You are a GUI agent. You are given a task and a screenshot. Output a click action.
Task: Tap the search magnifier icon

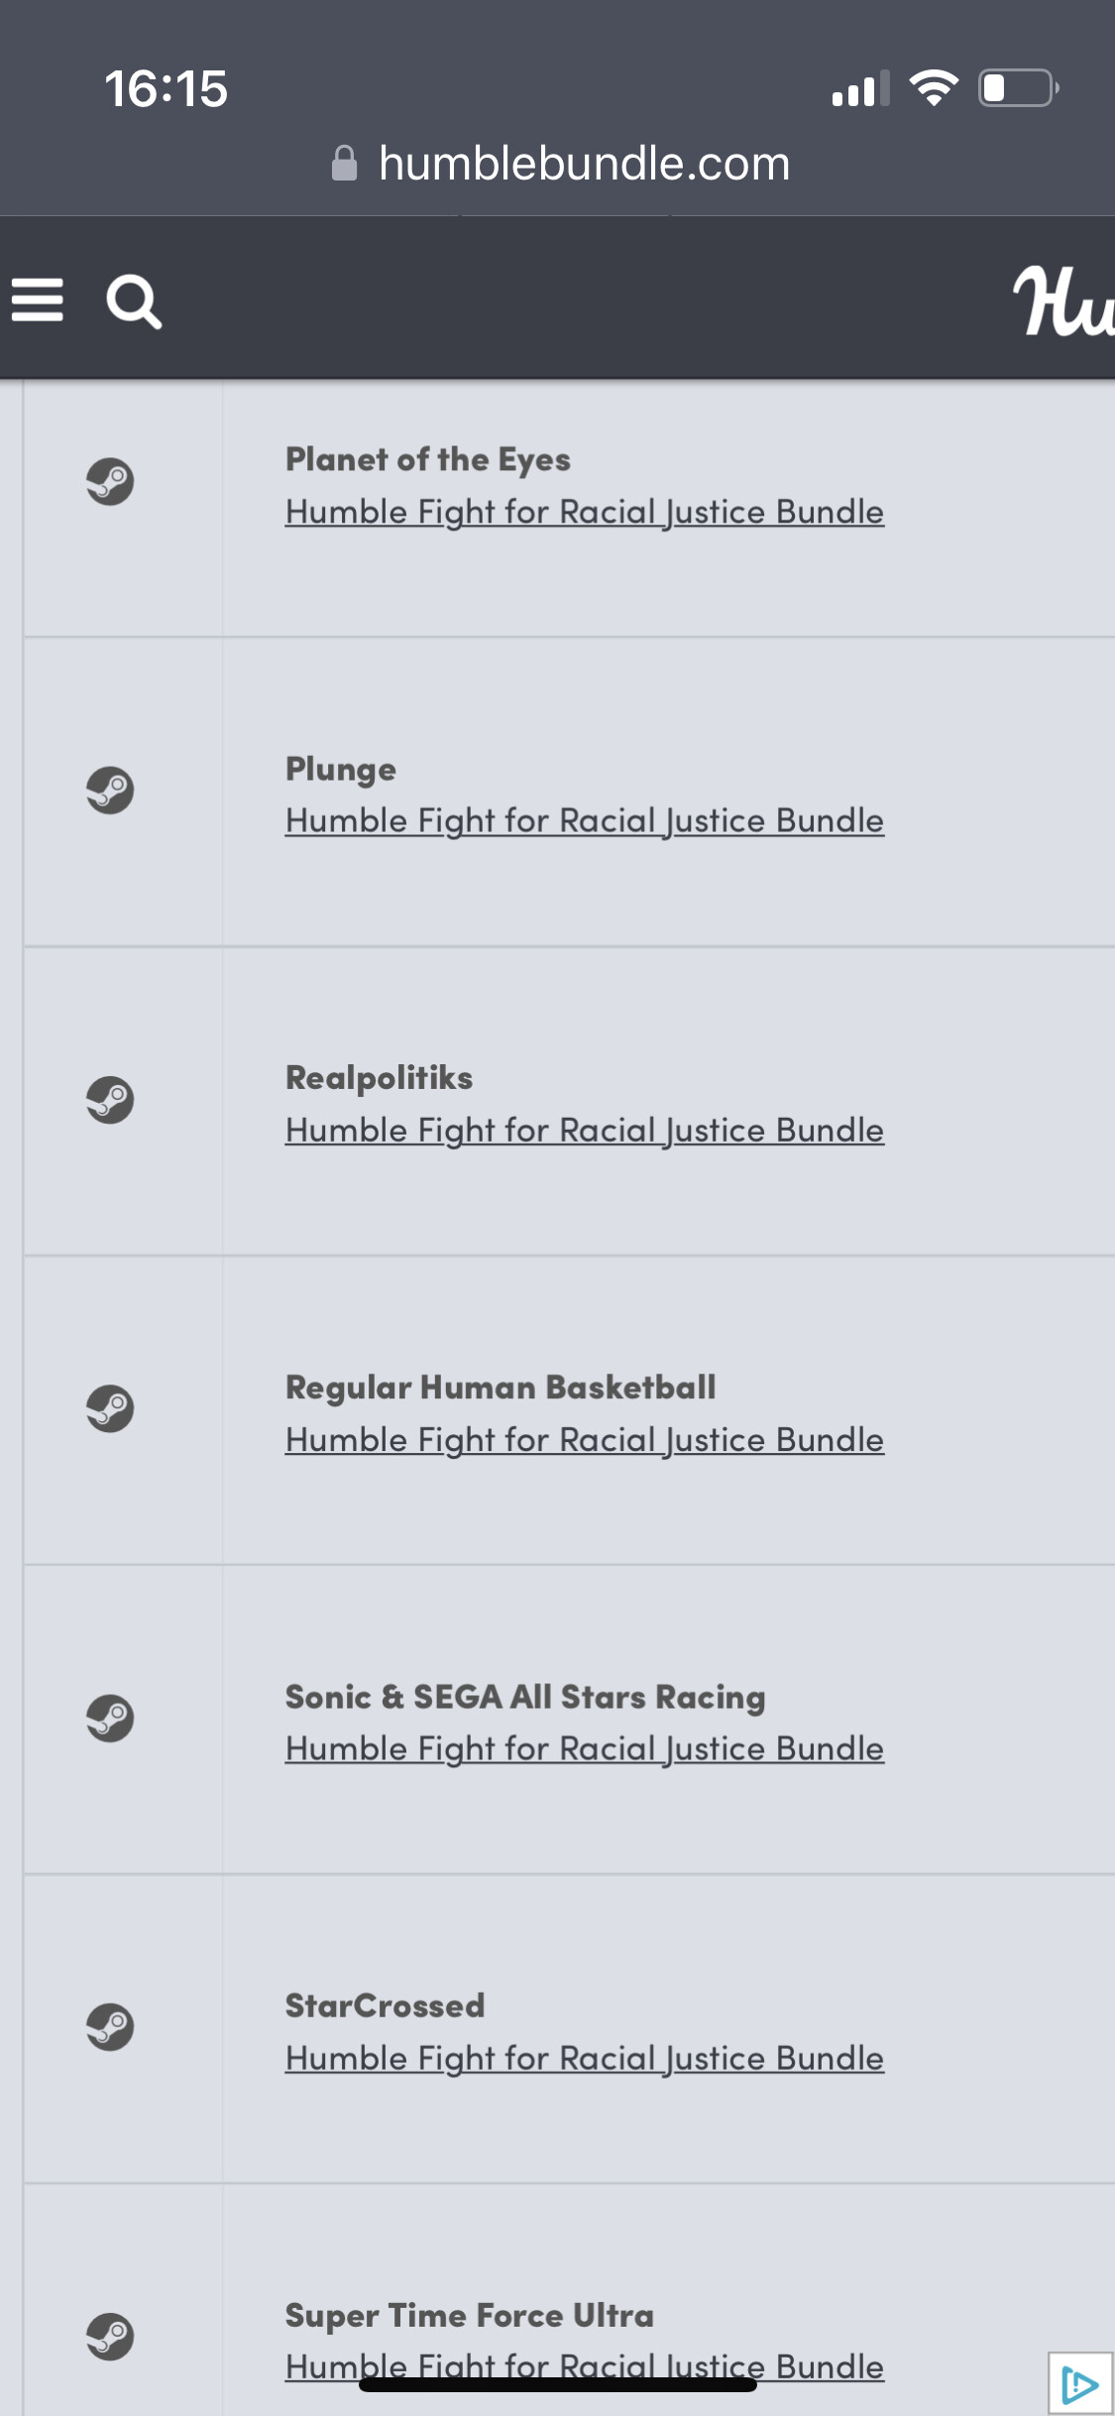click(134, 302)
